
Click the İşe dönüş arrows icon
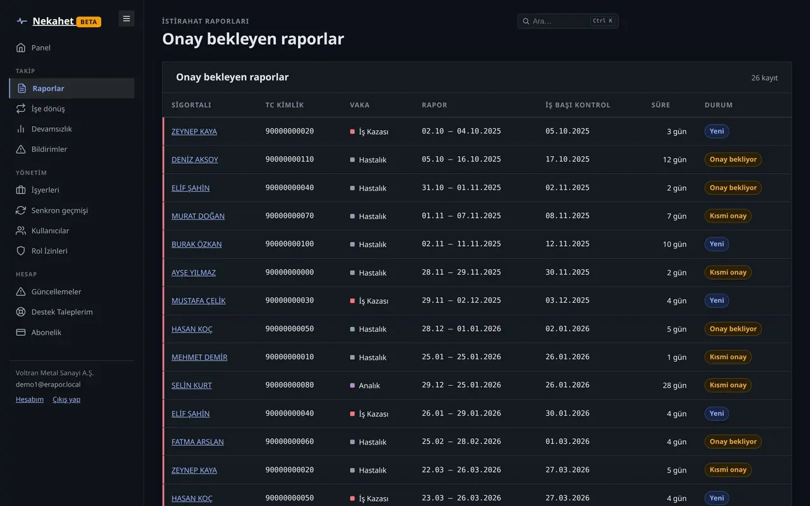(21, 109)
